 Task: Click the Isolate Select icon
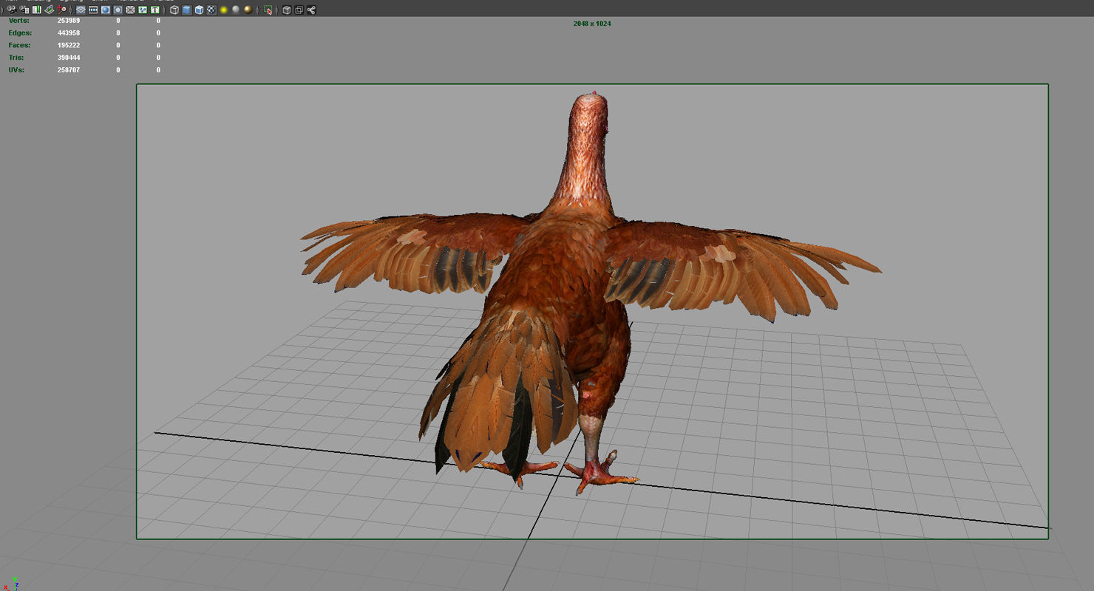point(268,10)
